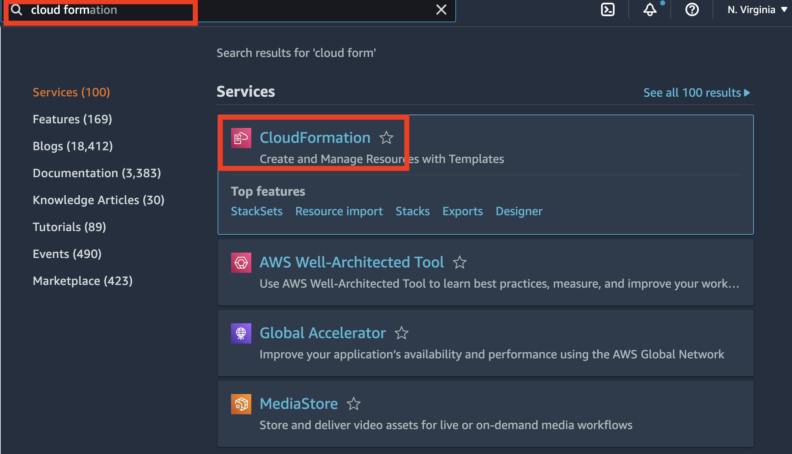The width and height of the screenshot is (792, 454).
Task: Open the notifications bell
Action: coord(650,9)
